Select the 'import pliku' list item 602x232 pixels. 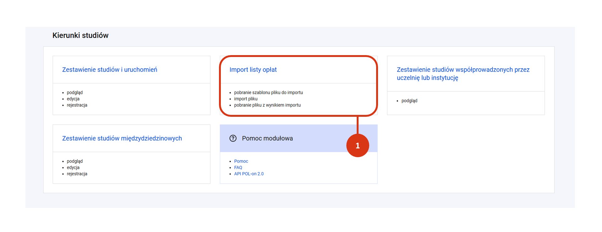246,99
